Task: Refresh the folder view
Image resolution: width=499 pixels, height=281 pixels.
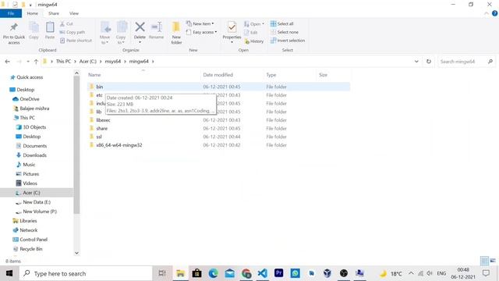Action: 429,61
